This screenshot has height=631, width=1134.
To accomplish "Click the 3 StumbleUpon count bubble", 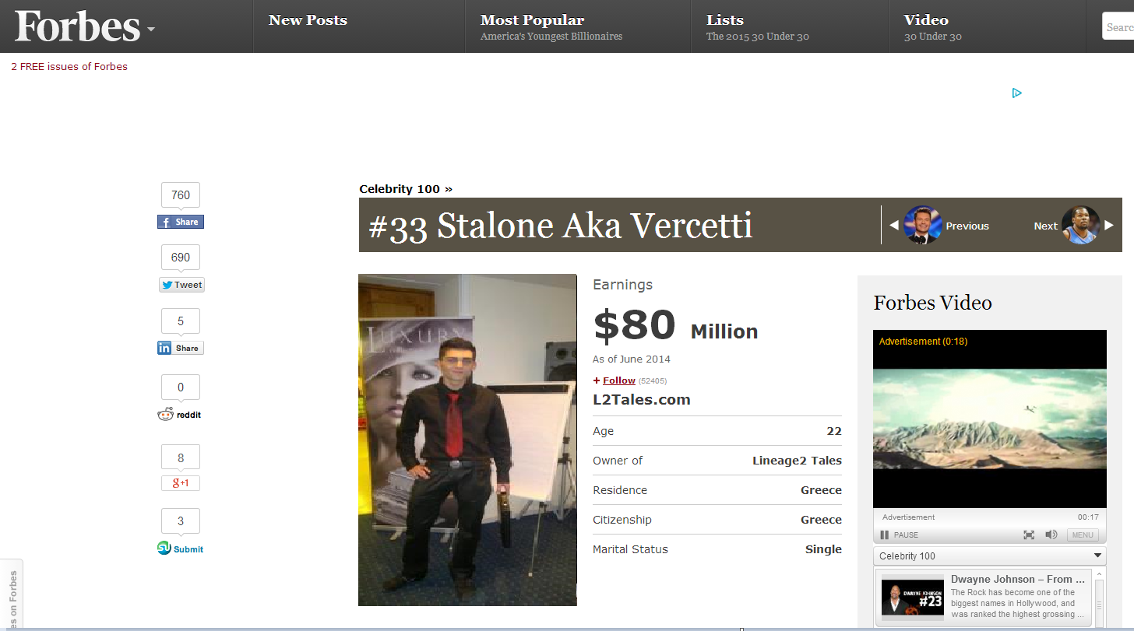I will (x=181, y=521).
